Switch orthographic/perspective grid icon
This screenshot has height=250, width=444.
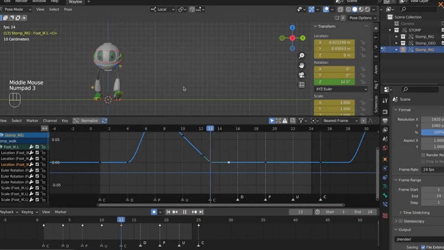click(x=302, y=85)
